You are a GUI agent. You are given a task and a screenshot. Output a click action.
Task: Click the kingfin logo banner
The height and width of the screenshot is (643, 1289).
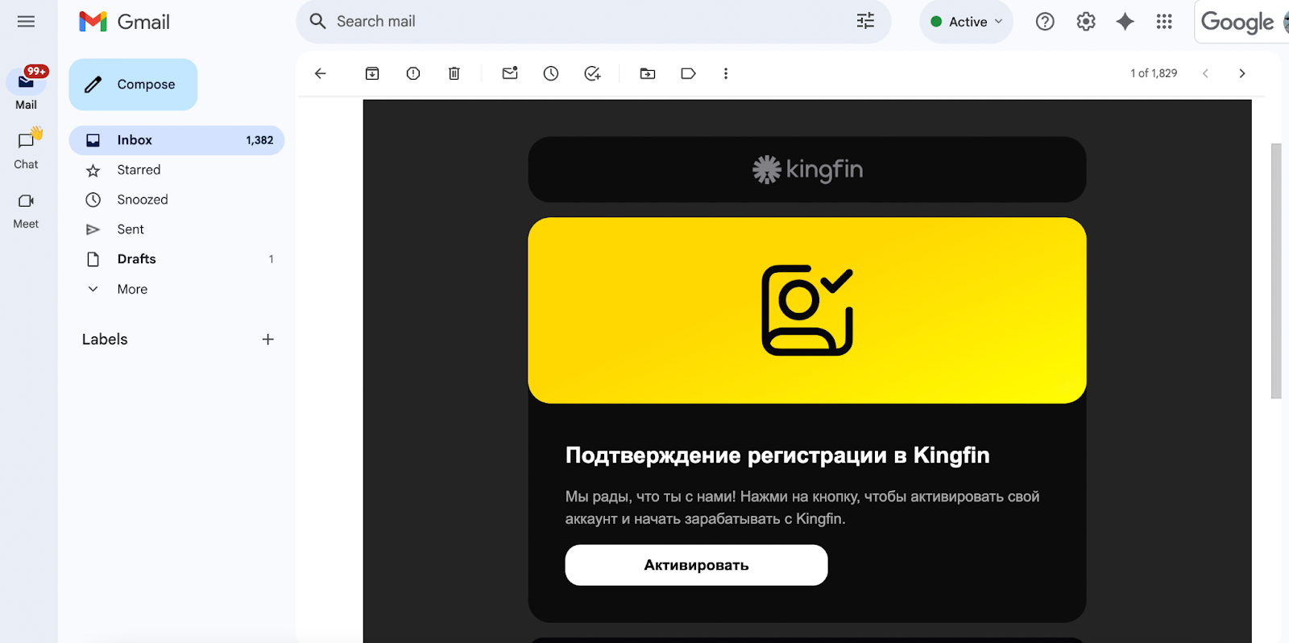click(807, 170)
